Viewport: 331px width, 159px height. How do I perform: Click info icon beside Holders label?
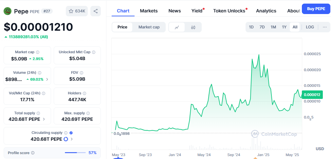84,93
